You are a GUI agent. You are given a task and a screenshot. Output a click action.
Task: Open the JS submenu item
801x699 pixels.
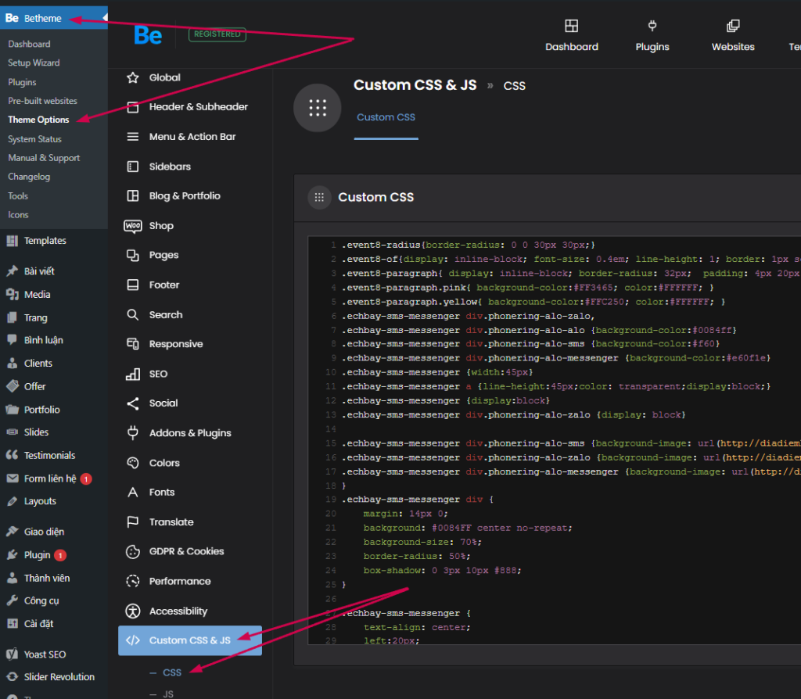coord(168,694)
